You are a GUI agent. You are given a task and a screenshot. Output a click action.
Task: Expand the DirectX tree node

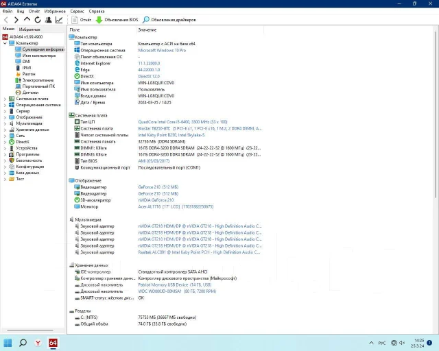pyautogui.click(x=5, y=142)
